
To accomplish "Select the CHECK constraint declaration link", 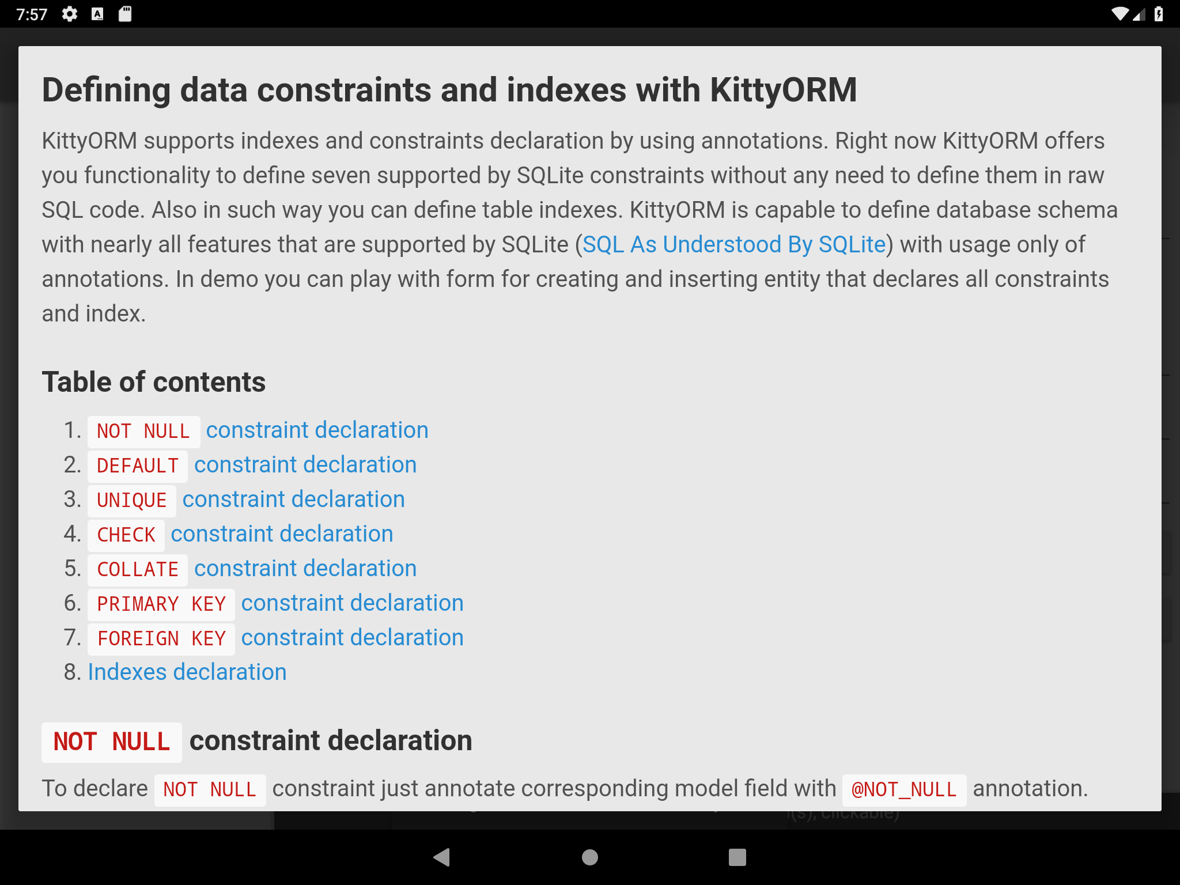I will tap(241, 534).
